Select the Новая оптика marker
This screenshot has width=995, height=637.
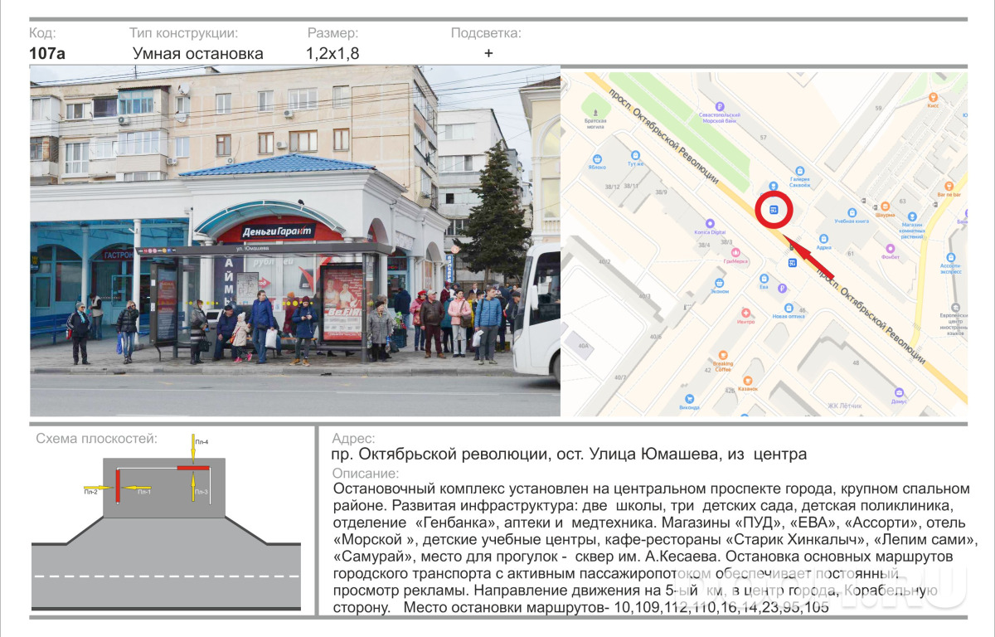789,307
